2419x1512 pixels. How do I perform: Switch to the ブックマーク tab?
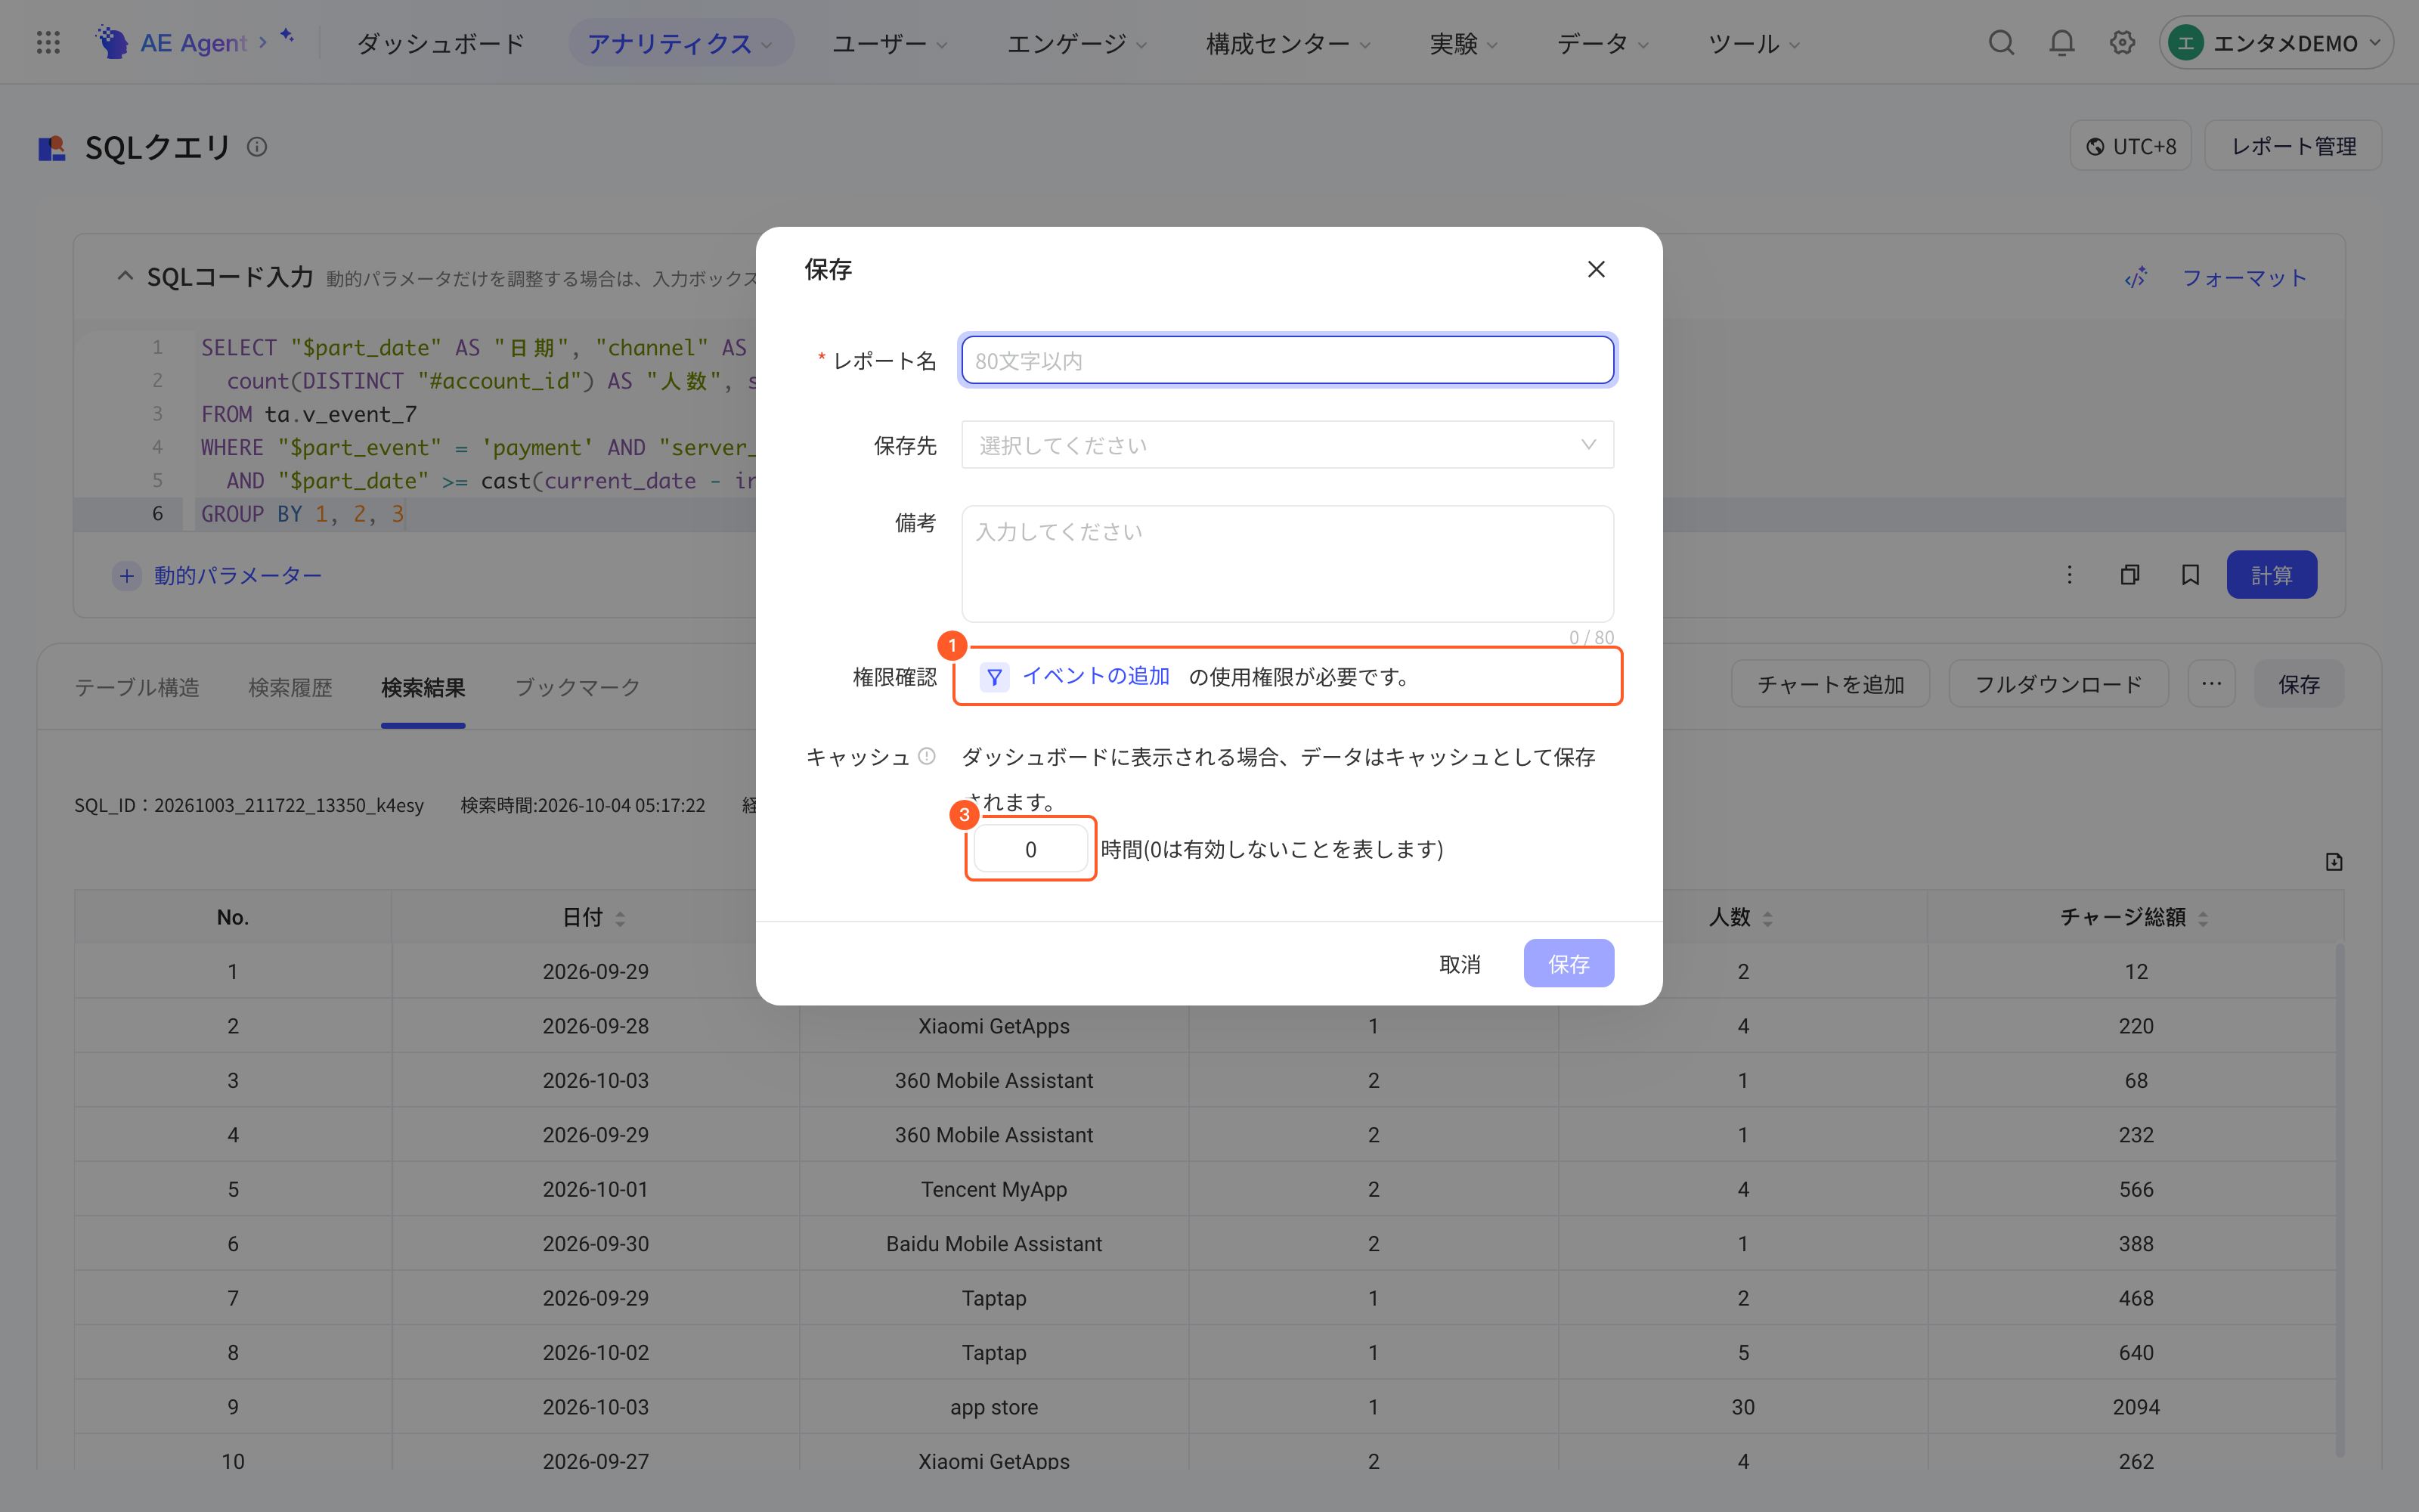[x=577, y=687]
